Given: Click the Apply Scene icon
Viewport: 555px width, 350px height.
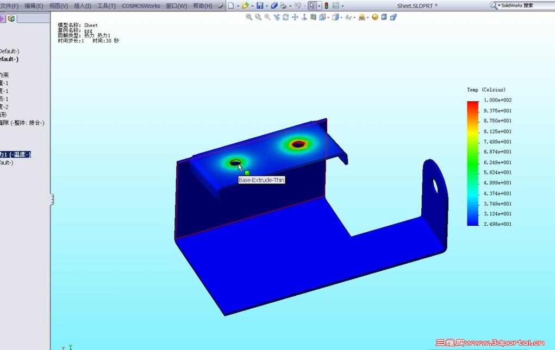Looking at the screenshot, I should click(361, 17).
